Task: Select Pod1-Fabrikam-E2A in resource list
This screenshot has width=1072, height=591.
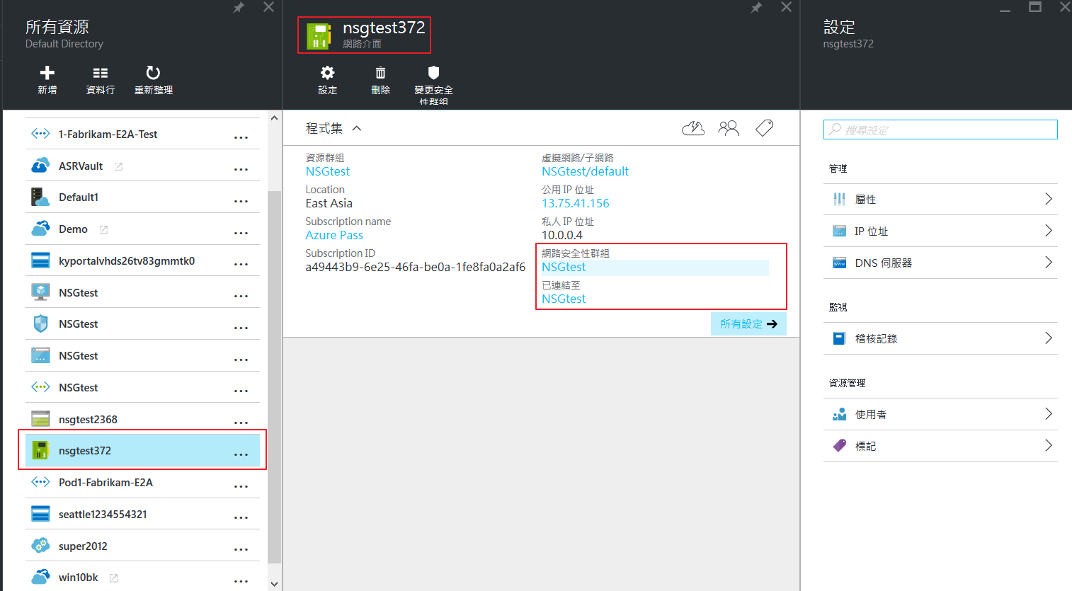Action: pos(142,482)
